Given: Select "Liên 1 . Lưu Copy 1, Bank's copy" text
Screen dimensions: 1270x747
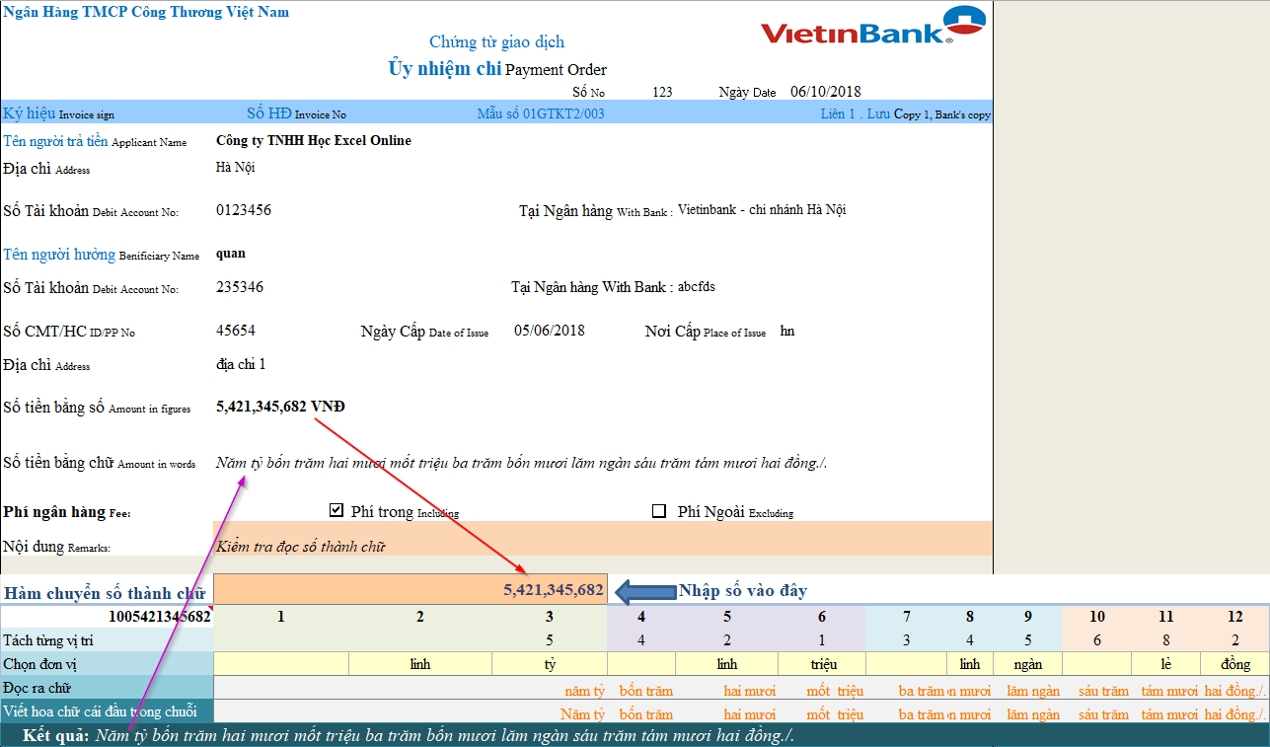Looking at the screenshot, I should [906, 113].
